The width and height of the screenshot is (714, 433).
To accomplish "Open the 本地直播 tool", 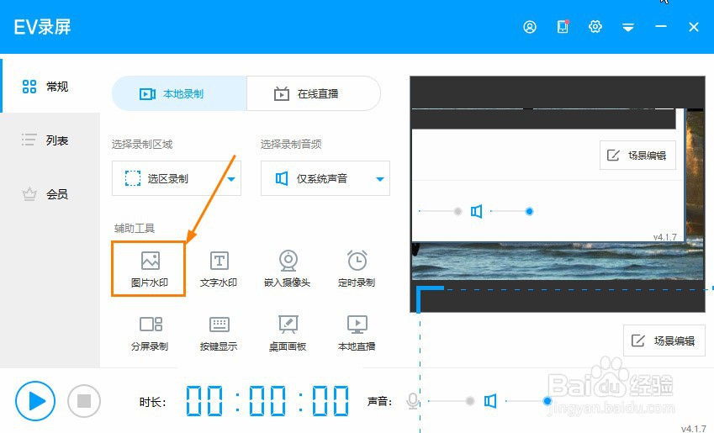I will [x=357, y=334].
